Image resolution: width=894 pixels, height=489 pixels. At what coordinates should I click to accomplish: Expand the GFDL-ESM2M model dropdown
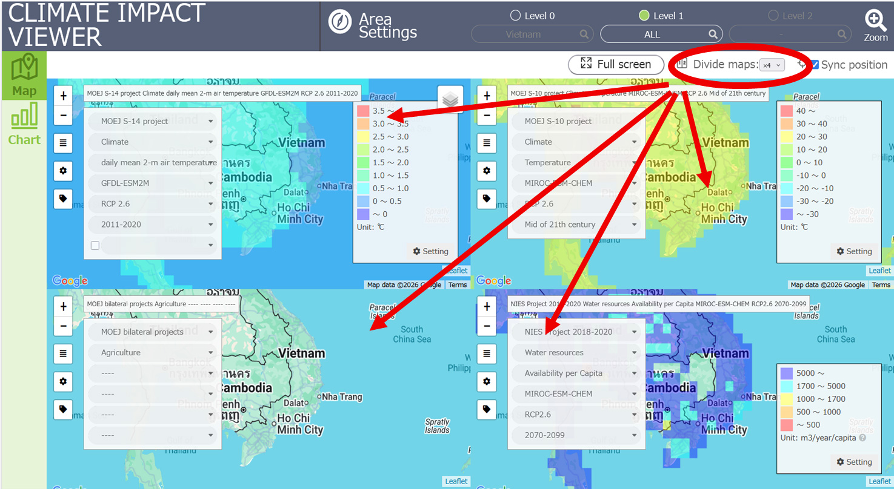coord(153,183)
